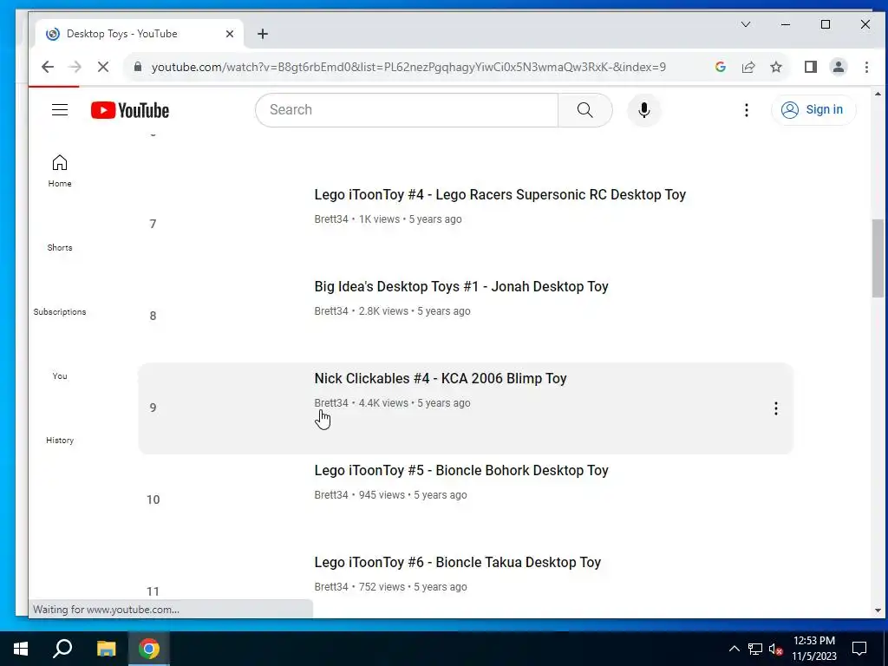Open Home in the sidebar
888x666 pixels.
click(60, 171)
